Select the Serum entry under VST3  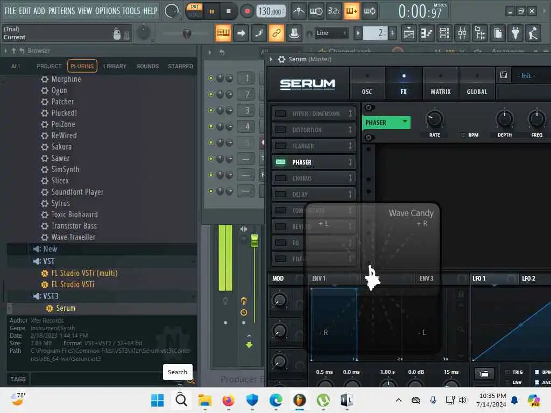pos(66,308)
